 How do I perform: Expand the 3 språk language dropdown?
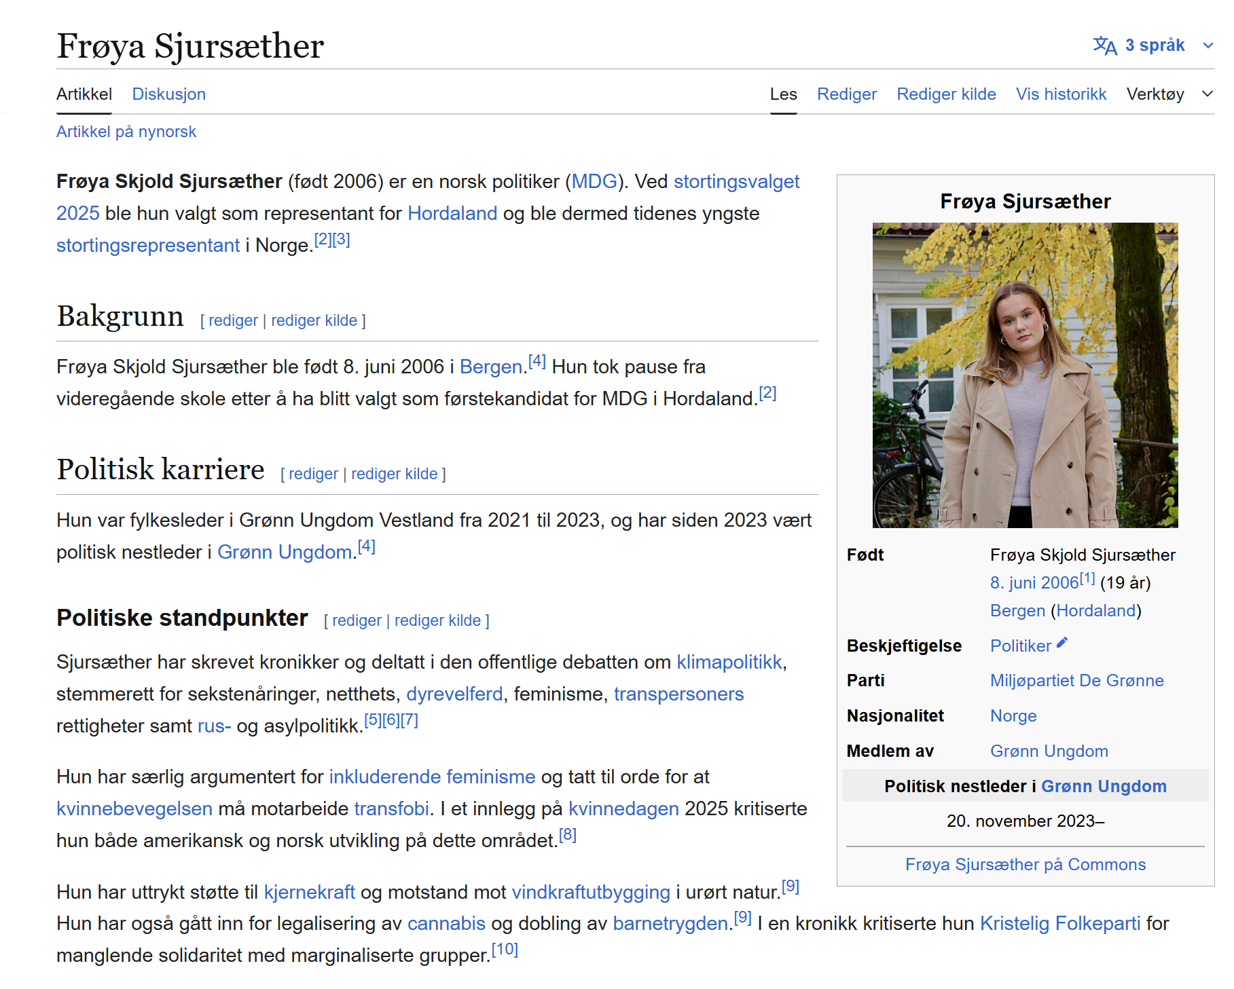coord(1154,45)
